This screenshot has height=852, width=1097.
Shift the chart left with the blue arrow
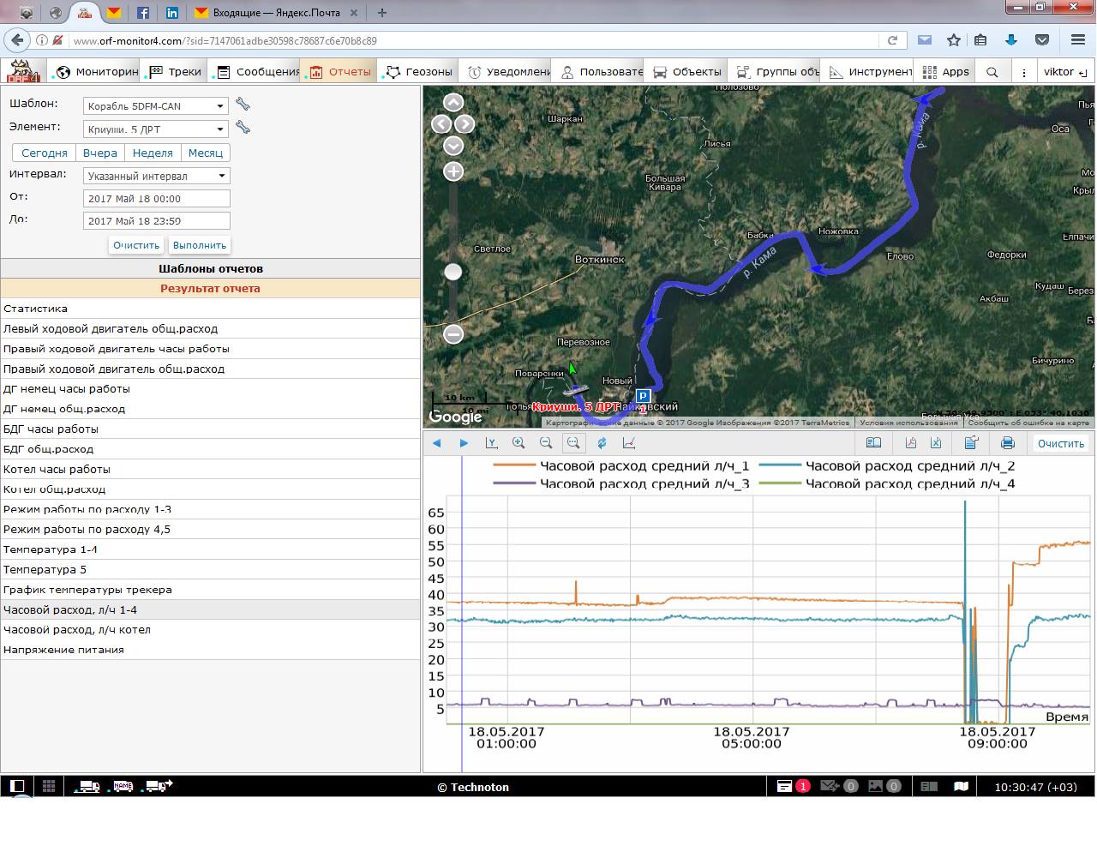pos(437,443)
